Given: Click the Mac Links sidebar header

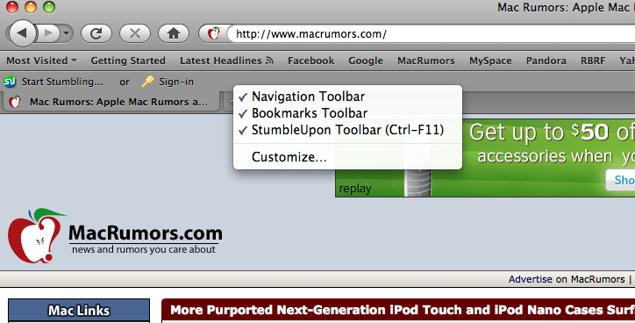Looking at the screenshot, I should pyautogui.click(x=79, y=311).
